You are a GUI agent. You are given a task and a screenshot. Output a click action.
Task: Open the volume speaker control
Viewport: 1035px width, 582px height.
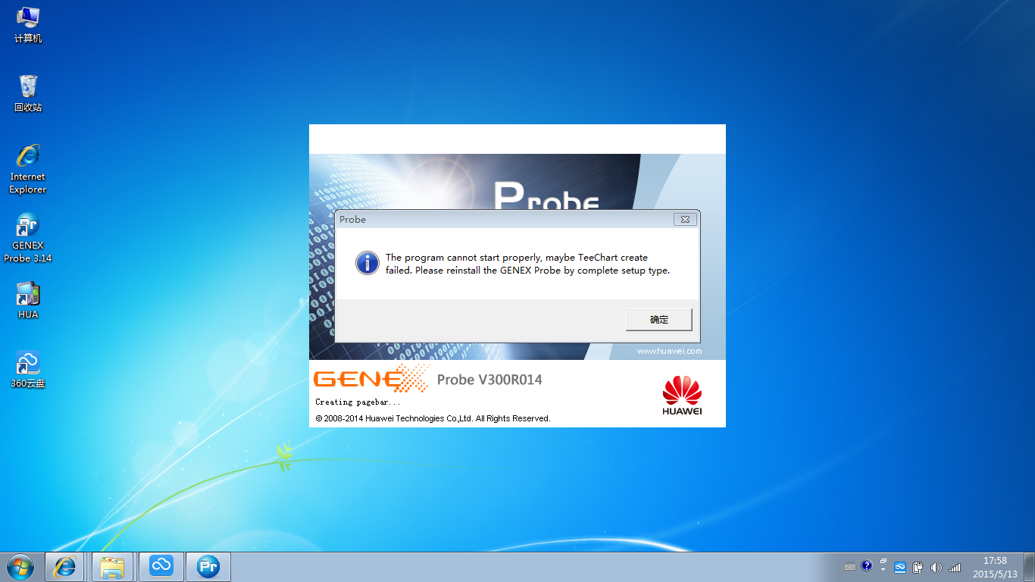coord(937,567)
